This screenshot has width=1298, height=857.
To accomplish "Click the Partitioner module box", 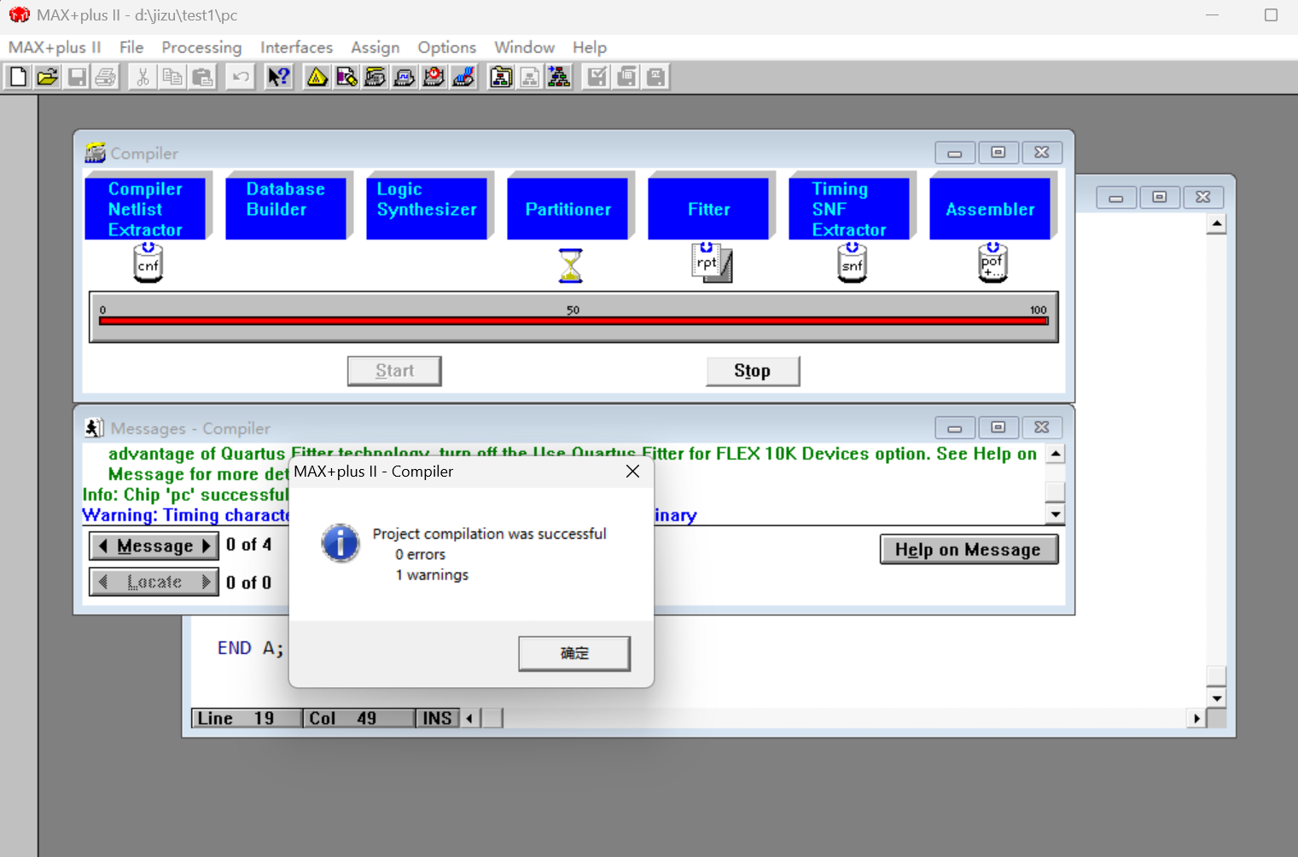I will pyautogui.click(x=568, y=209).
